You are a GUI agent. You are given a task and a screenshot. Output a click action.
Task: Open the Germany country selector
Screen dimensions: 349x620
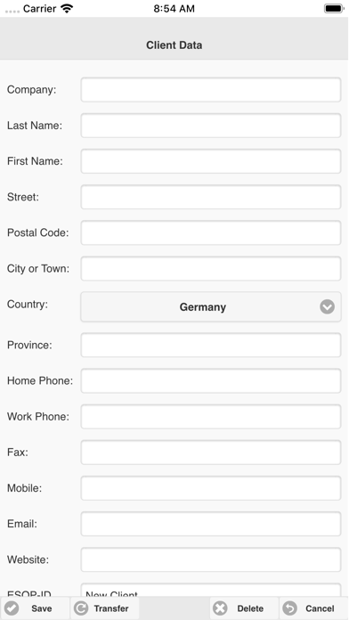[211, 306]
